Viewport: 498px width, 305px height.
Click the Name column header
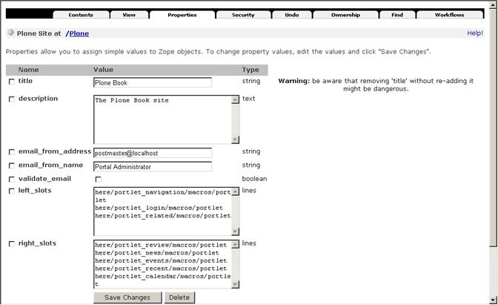tap(29, 70)
